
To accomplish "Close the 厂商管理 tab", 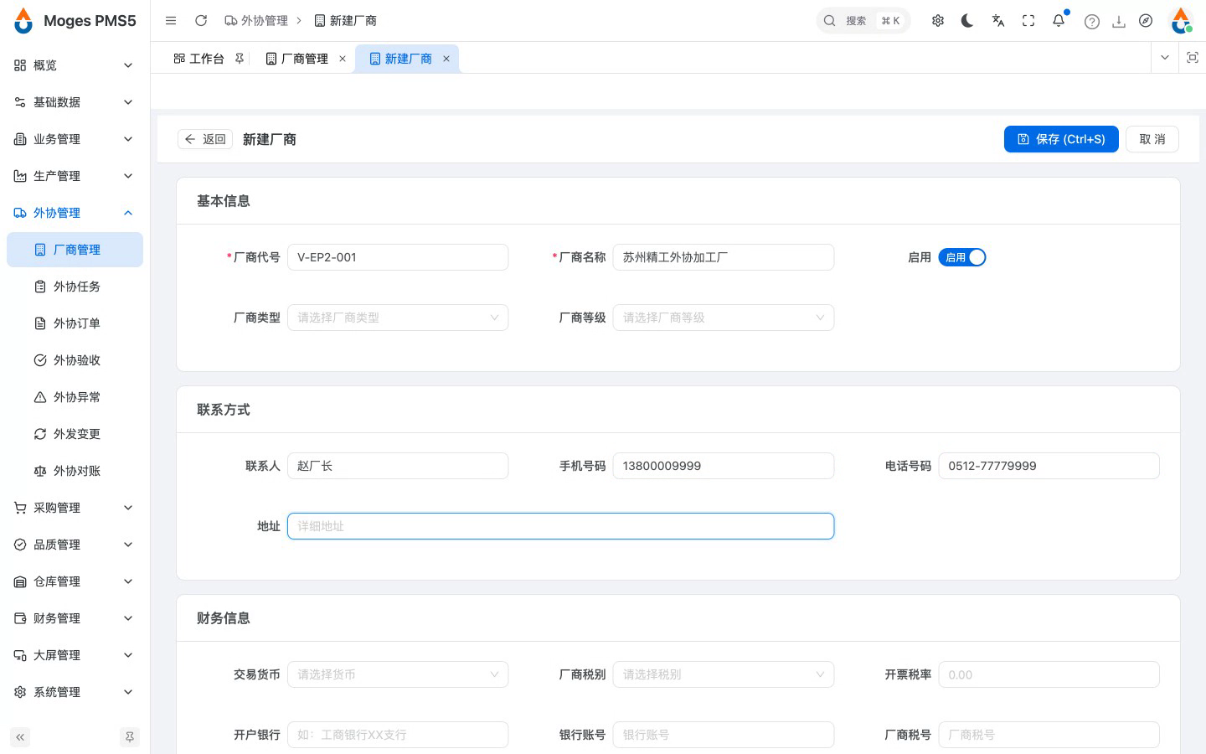I will [x=343, y=59].
